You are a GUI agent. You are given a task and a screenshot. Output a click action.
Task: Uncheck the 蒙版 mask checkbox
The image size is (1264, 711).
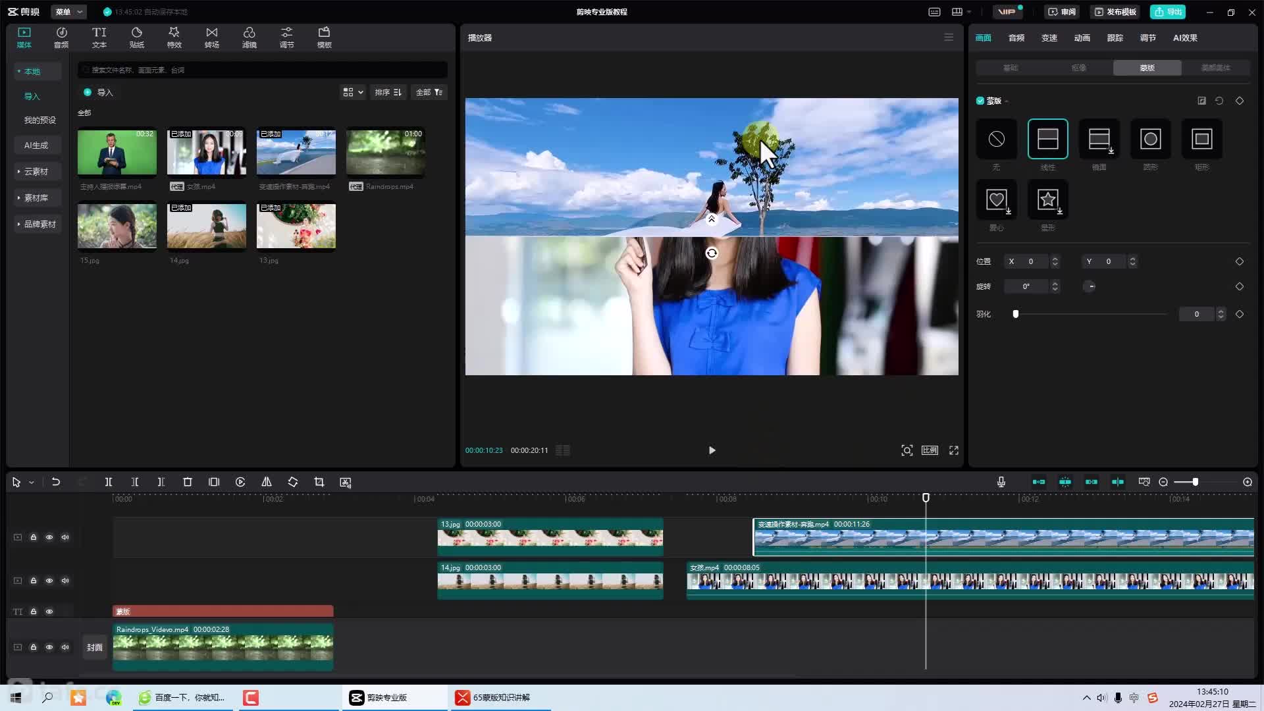pos(980,101)
